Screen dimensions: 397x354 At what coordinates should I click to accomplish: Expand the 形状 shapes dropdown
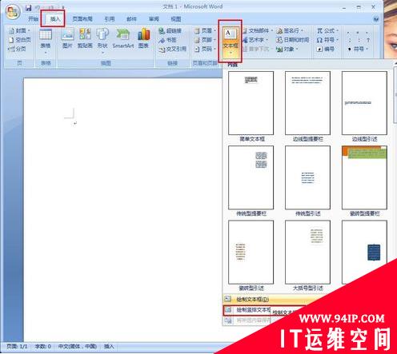pos(102,53)
